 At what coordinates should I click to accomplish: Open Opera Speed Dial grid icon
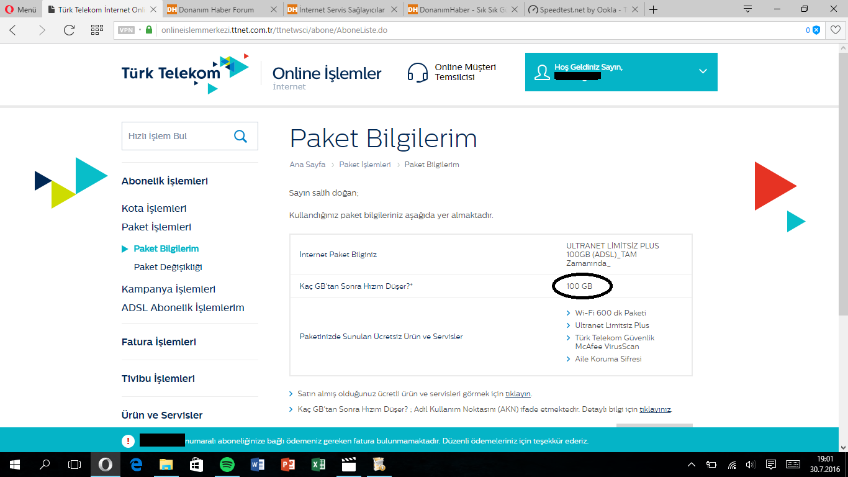click(97, 30)
